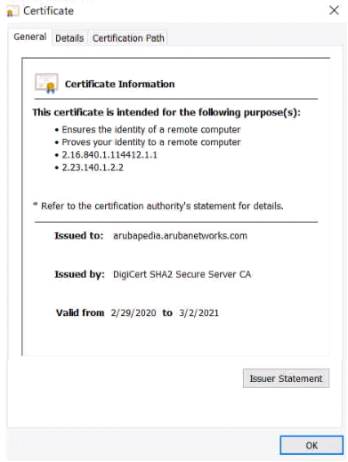This screenshot has height=462, width=348.
Task: Click the OID 2.23.140.1.2.2 purpose entry
Action: click(93, 167)
